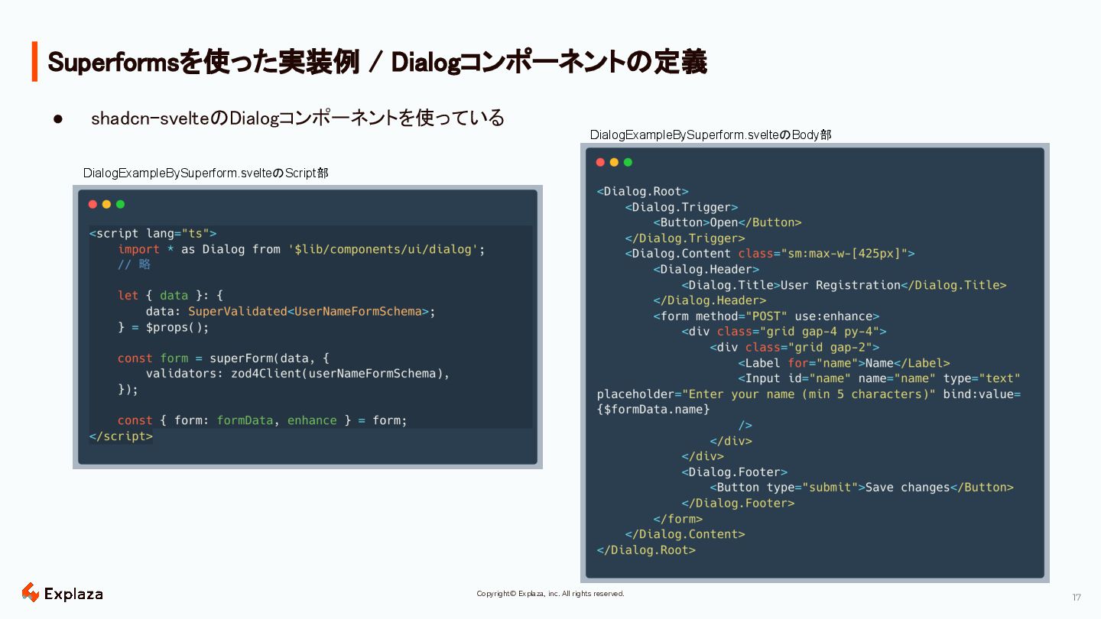Click the "let { data }: {" line
Image resolution: width=1101 pixels, height=619 pixels.
pyautogui.click(x=171, y=296)
